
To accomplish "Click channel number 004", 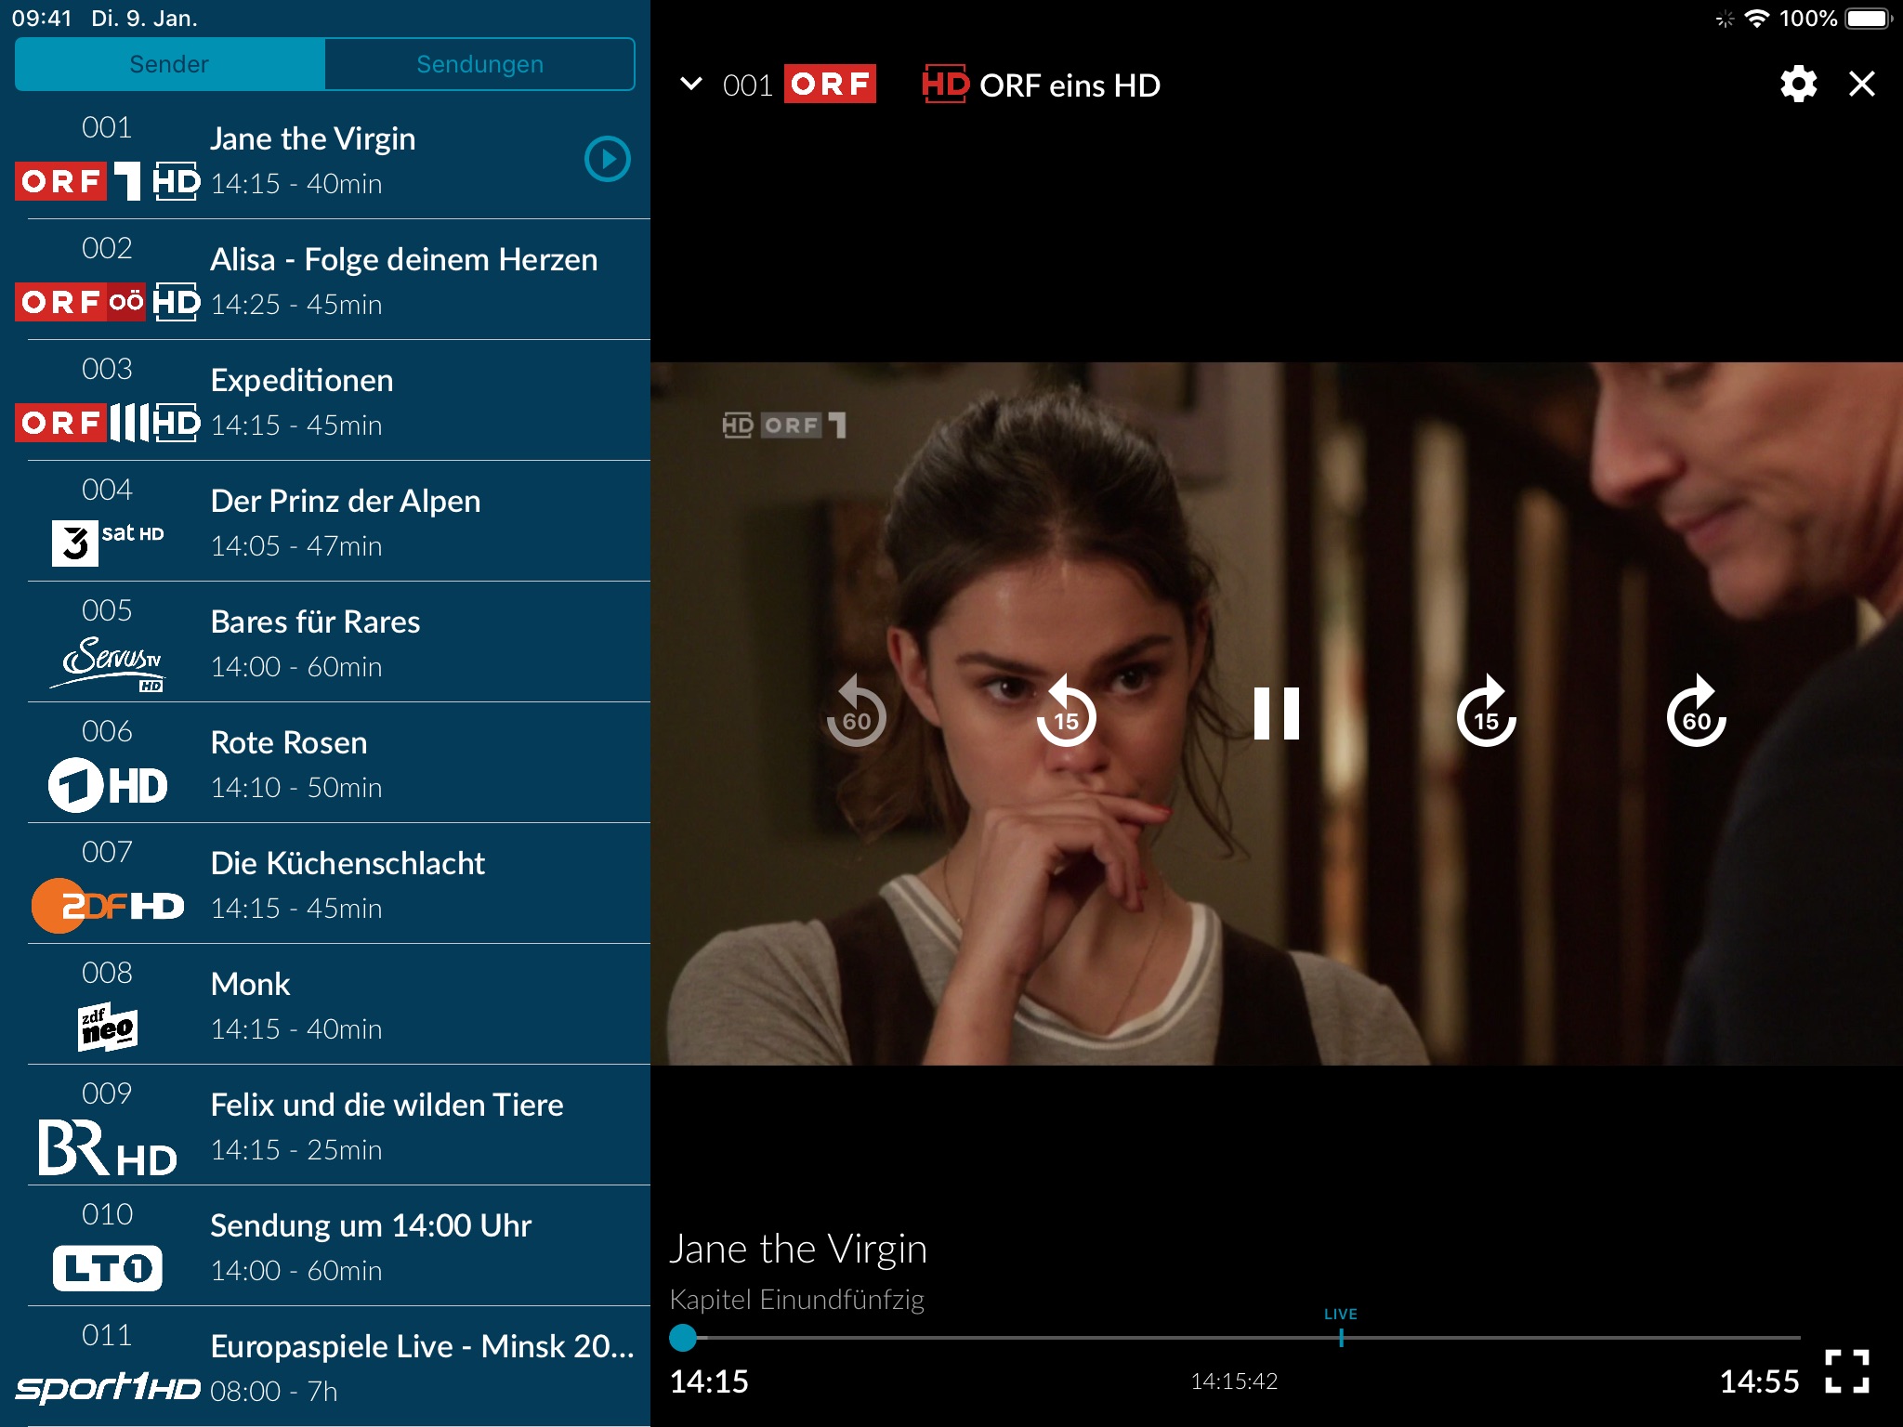I will [107, 490].
